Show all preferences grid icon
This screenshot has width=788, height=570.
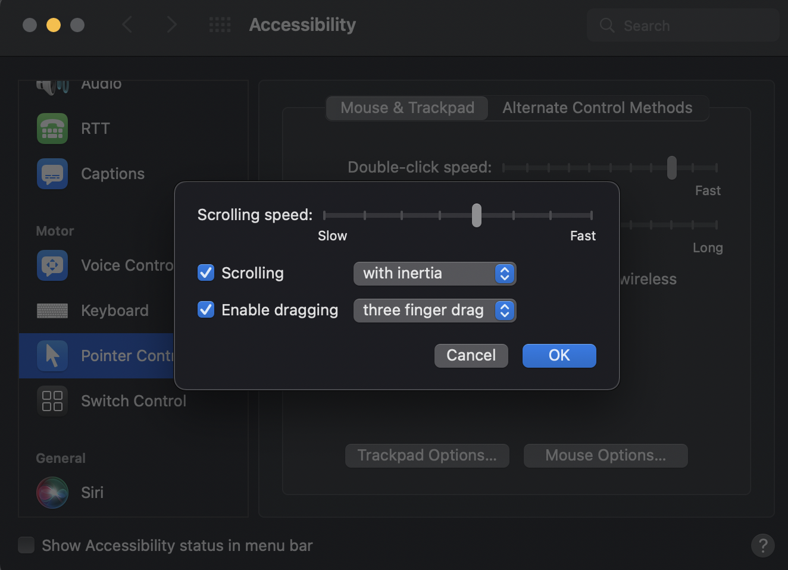coord(220,25)
